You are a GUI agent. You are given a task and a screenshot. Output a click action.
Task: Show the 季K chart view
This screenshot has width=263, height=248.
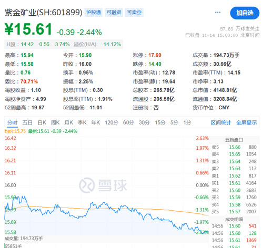pos(82,122)
